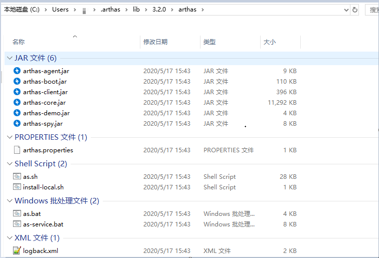Select the arthas-spy.jar file name
This screenshot has width=379, height=258.
point(43,124)
